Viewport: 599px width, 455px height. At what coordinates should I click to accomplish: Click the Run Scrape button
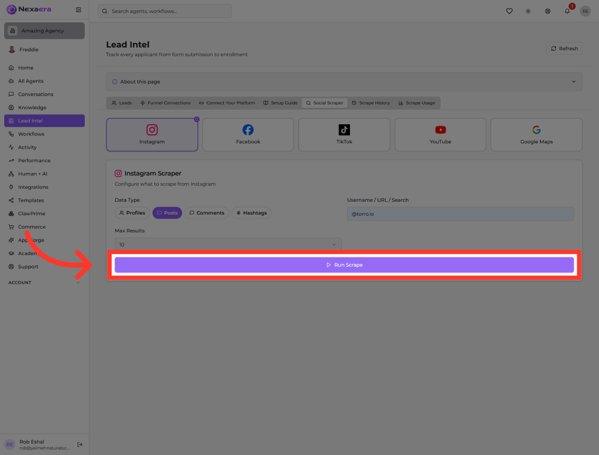344,265
